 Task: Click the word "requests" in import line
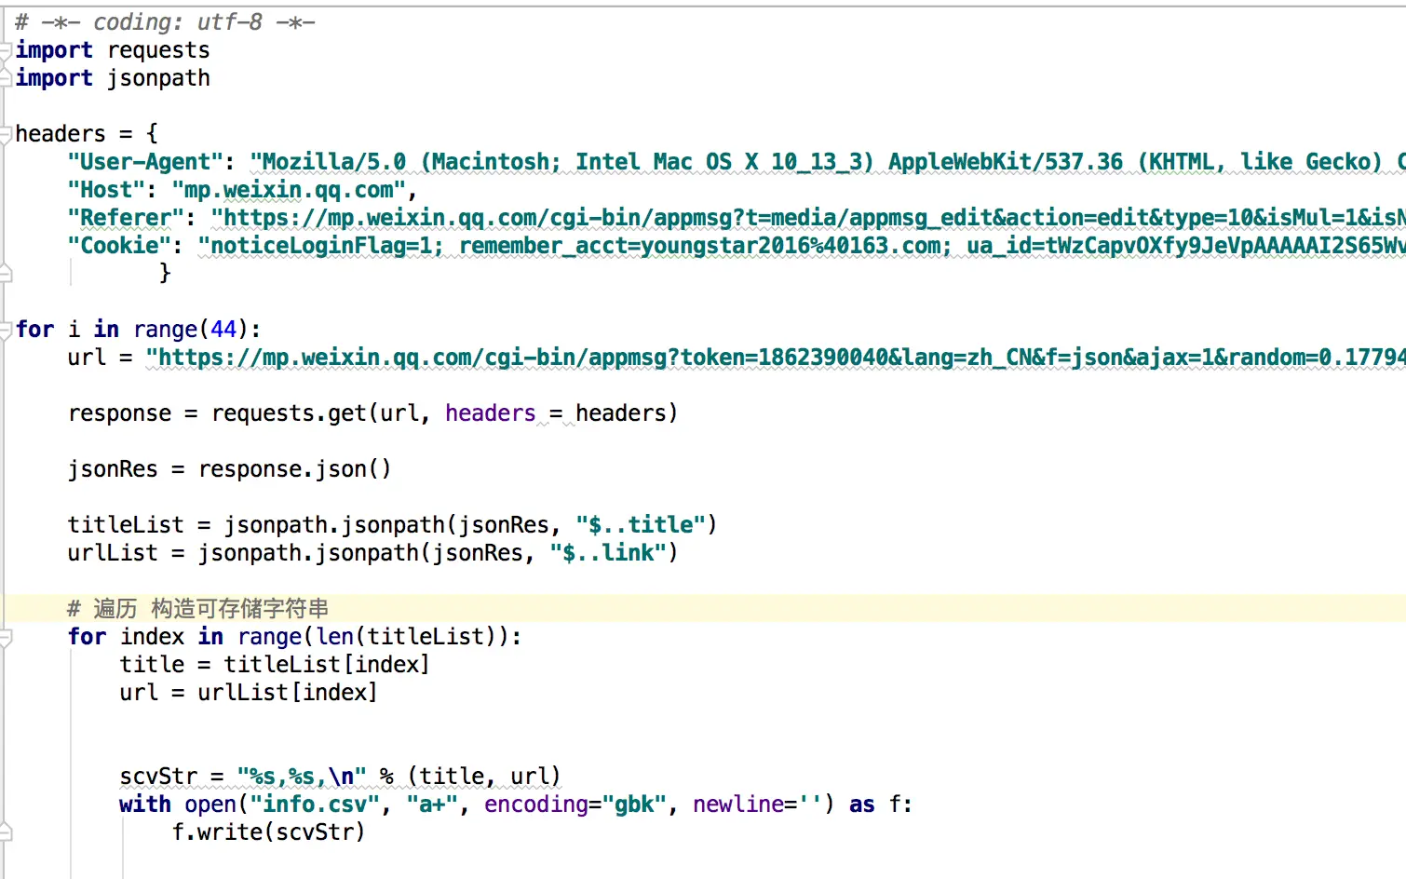point(158,50)
